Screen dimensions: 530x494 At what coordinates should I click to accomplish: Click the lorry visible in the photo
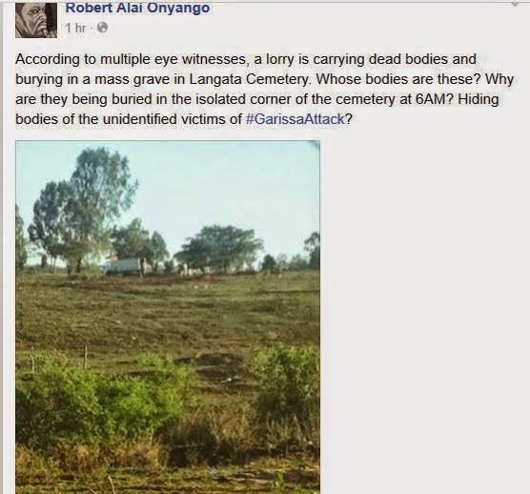tap(123, 266)
